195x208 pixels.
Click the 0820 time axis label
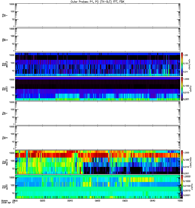42,201
